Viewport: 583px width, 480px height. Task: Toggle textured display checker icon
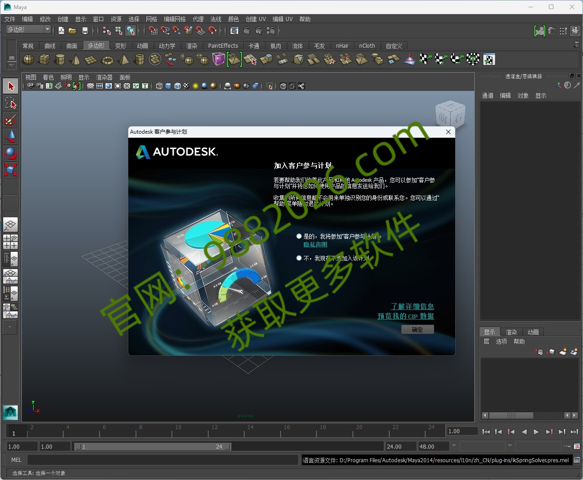tap(186, 86)
